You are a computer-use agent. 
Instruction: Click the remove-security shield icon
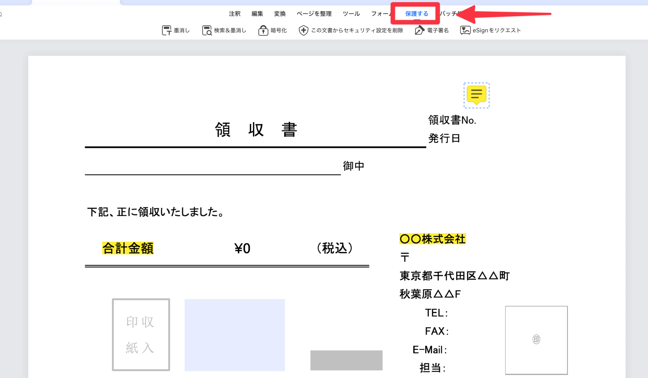303,30
